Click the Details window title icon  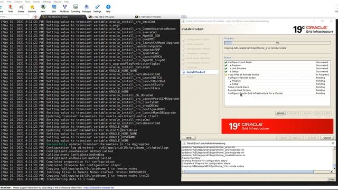click(184, 143)
